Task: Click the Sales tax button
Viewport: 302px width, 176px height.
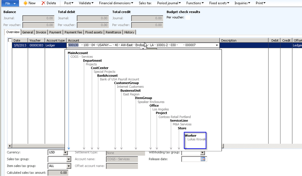Action: pos(145,3)
